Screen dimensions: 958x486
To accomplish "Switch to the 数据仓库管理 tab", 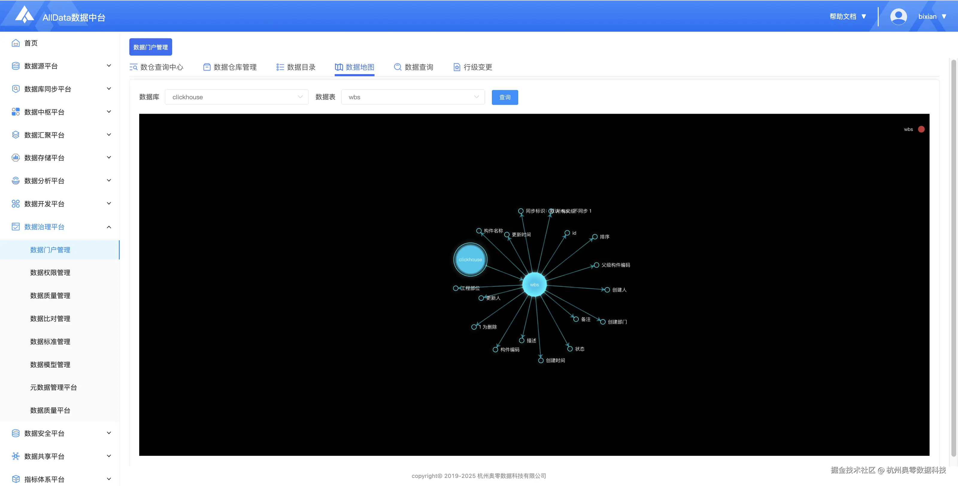I will coord(230,67).
